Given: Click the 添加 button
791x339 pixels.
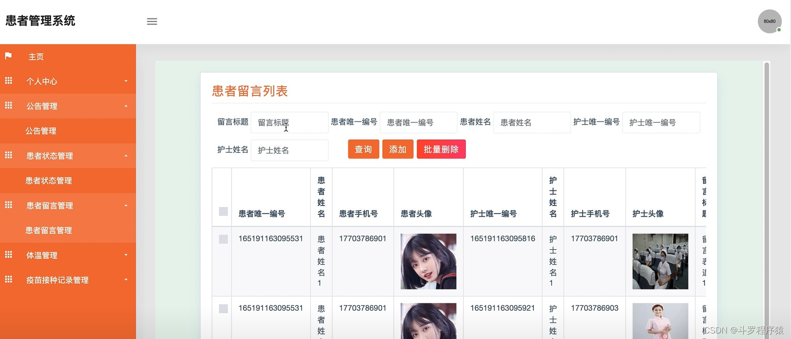Looking at the screenshot, I should coord(398,149).
